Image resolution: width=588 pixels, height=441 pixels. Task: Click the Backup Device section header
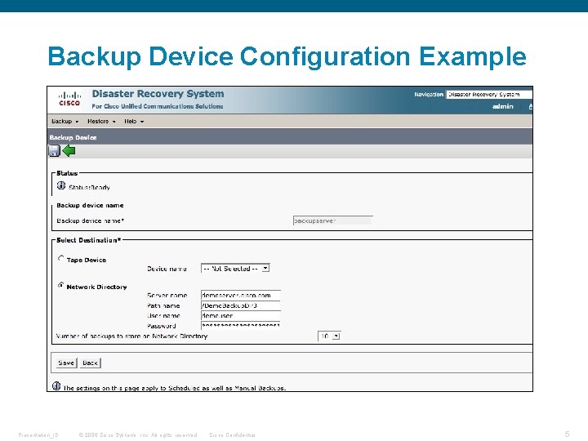point(73,138)
